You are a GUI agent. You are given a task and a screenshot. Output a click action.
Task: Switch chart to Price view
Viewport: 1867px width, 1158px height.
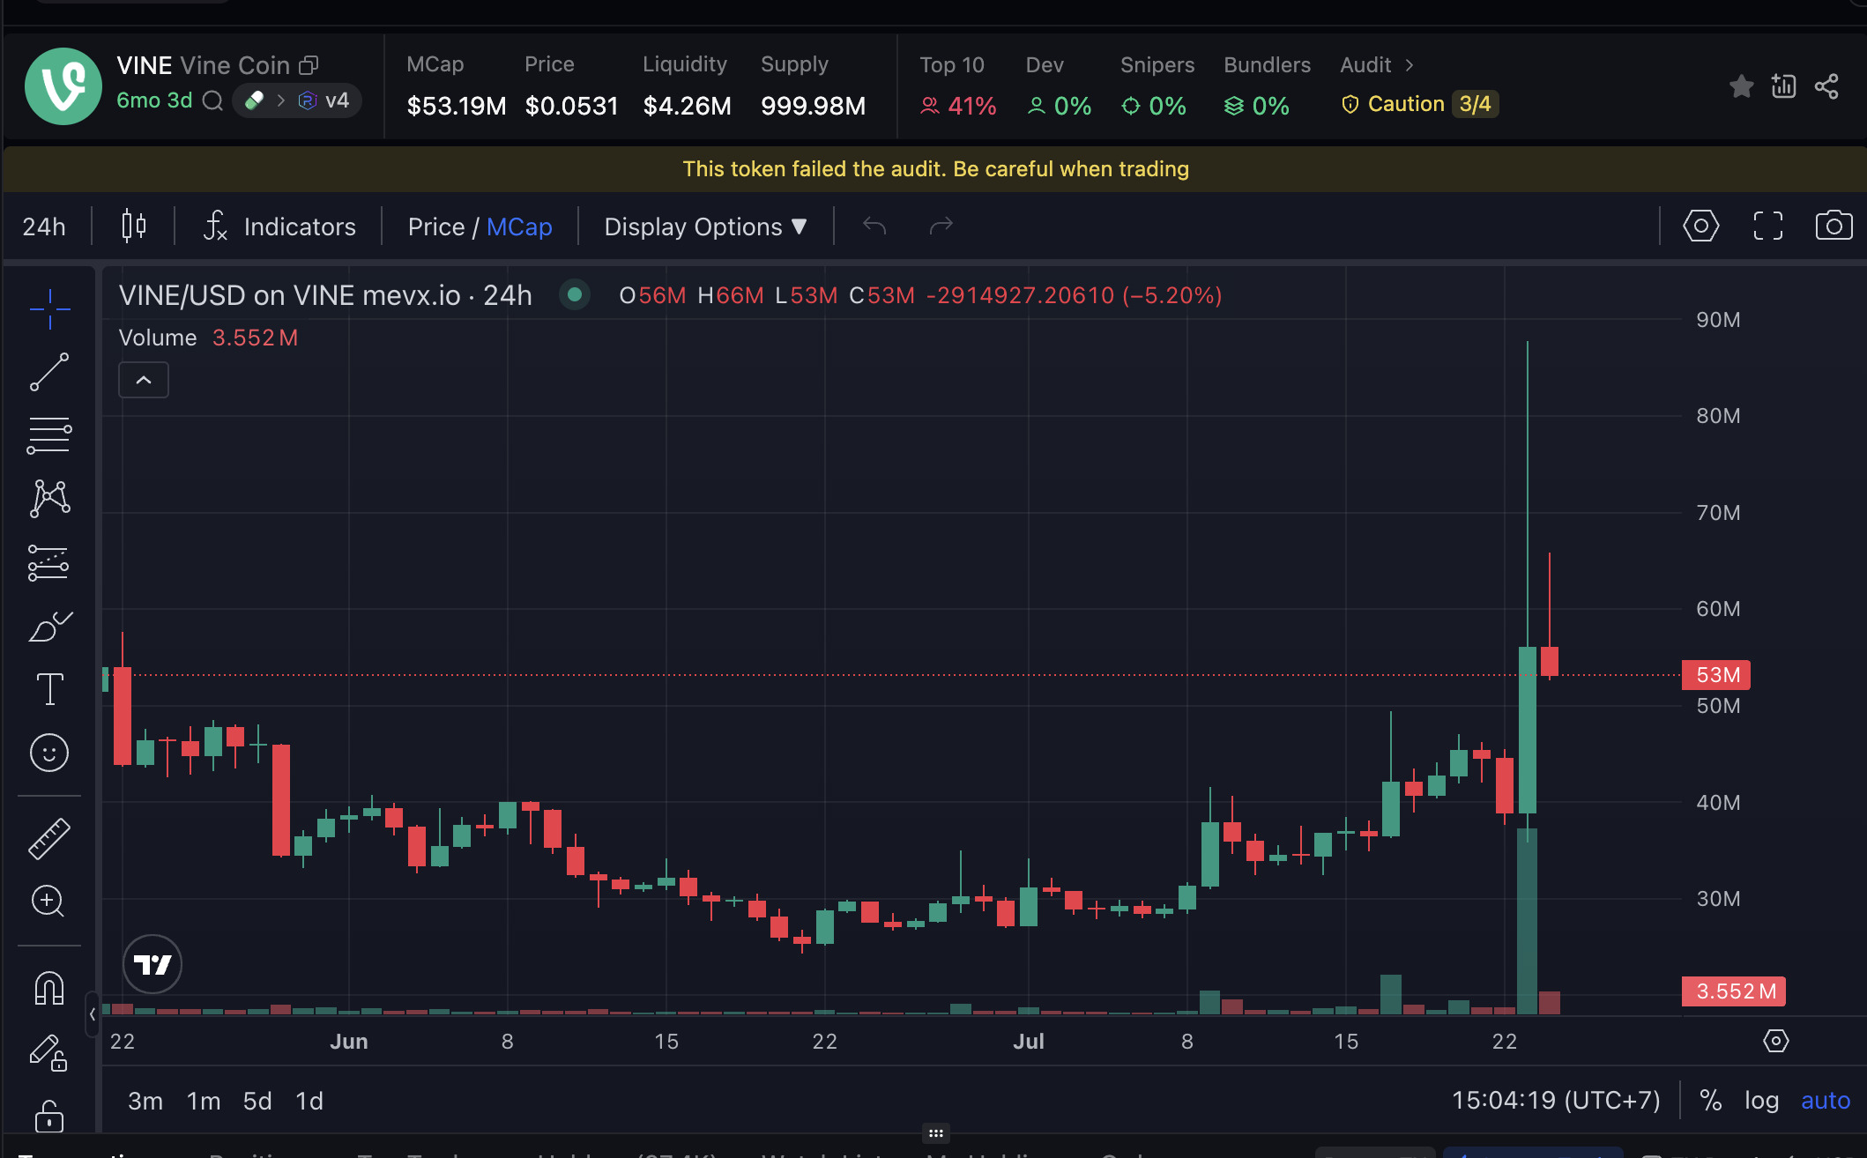click(x=435, y=226)
